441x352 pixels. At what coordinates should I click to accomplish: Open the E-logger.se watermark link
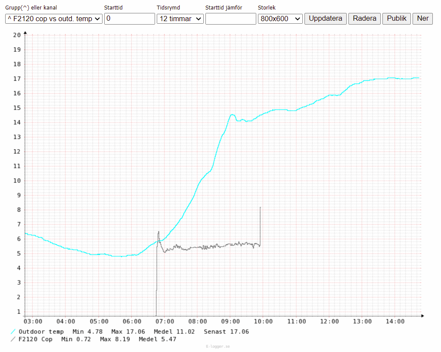[218, 346]
